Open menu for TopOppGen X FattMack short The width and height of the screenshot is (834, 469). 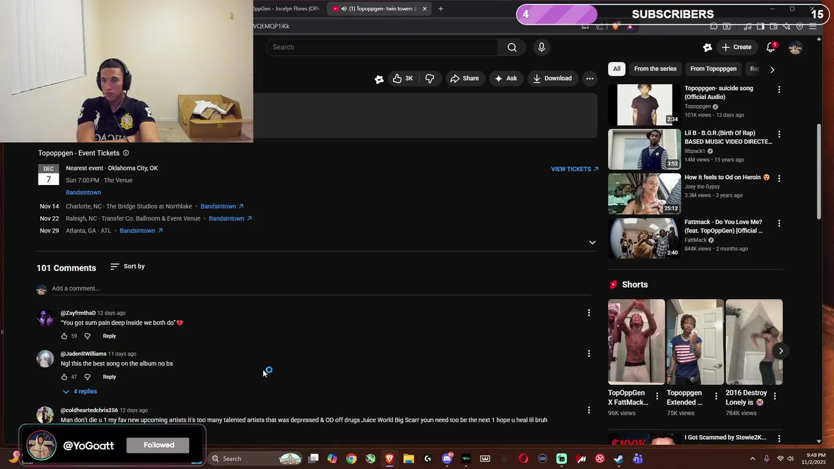click(x=657, y=396)
